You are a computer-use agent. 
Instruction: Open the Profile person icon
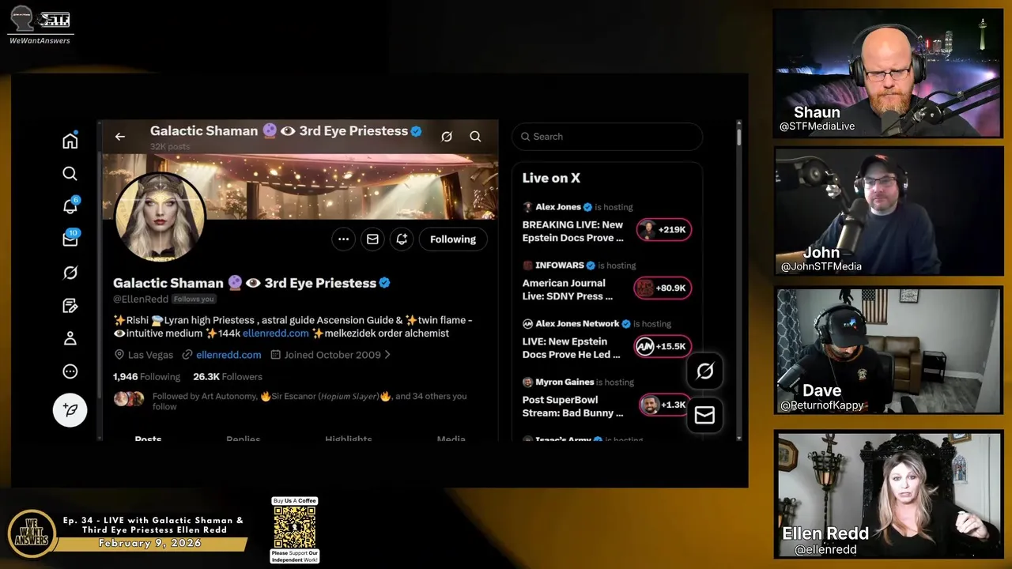[x=70, y=338]
